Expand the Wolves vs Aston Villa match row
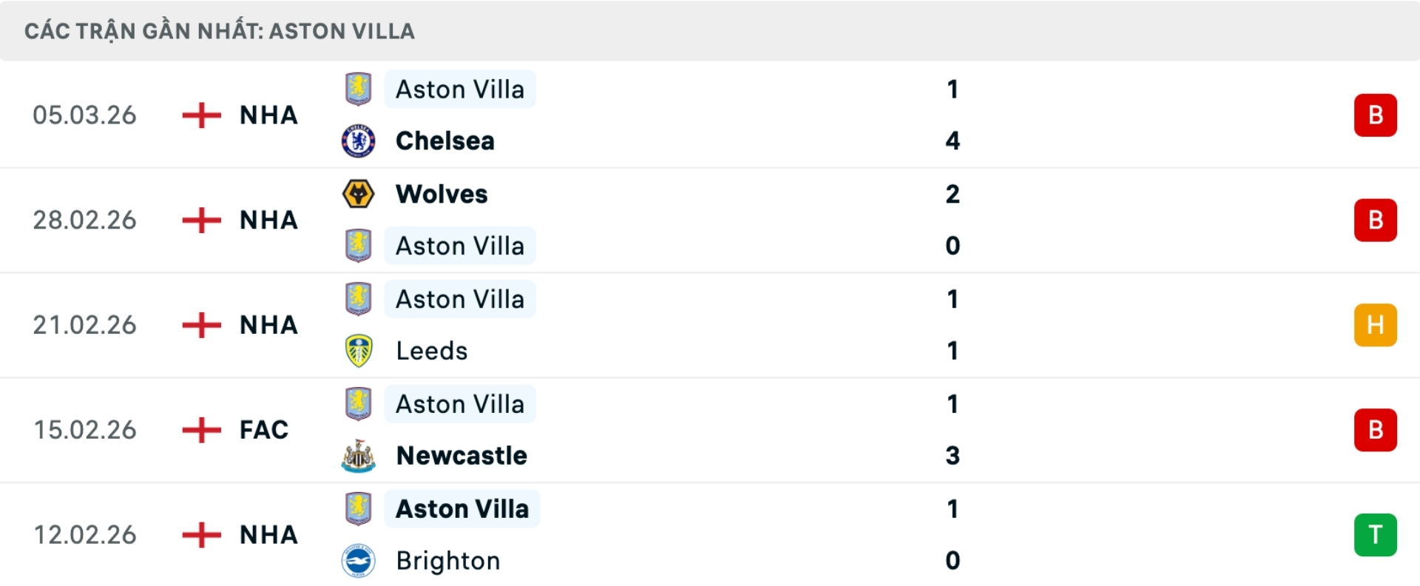The image size is (1420, 586). (x=710, y=220)
